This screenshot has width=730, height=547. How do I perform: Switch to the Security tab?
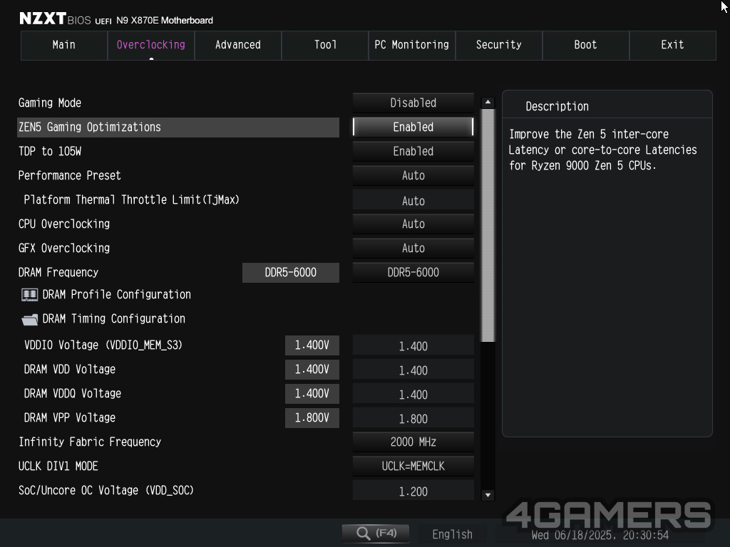[498, 45]
